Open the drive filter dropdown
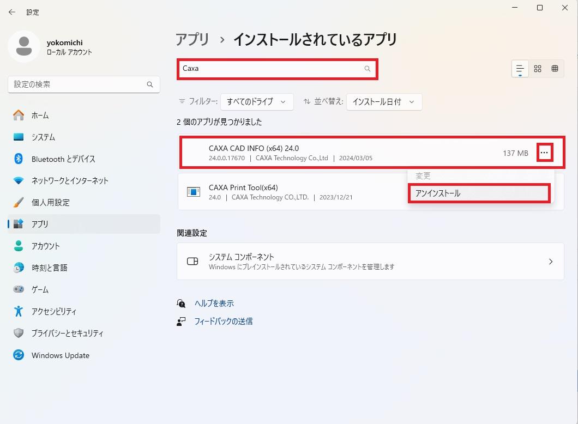The image size is (578, 424). click(x=257, y=102)
